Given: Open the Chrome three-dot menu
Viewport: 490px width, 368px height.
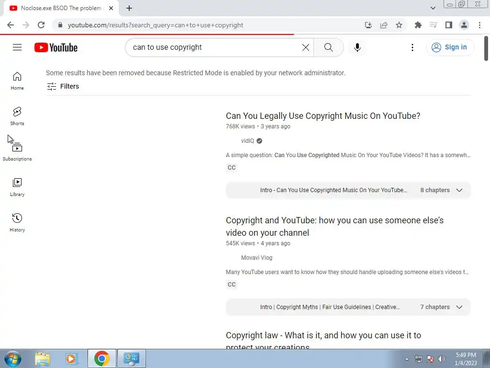Looking at the screenshot, I should click(x=479, y=25).
